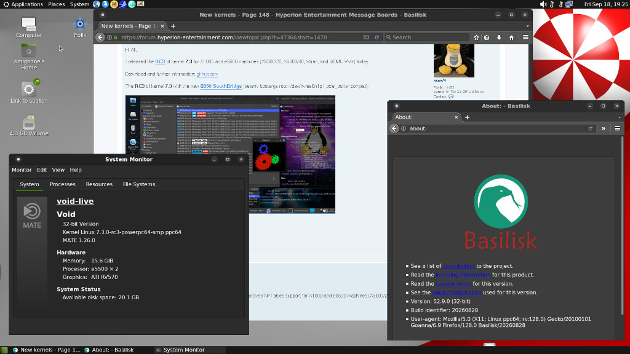Open the Link to sealion desktop icon
The height and width of the screenshot is (354, 630).
29,92
